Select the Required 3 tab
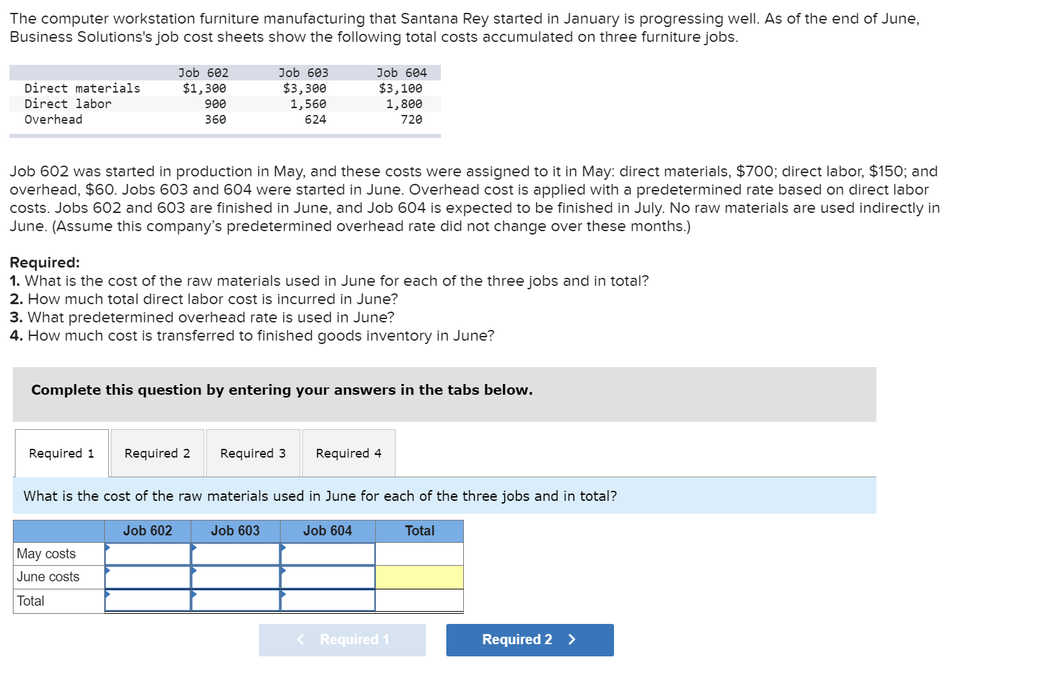 coord(253,453)
